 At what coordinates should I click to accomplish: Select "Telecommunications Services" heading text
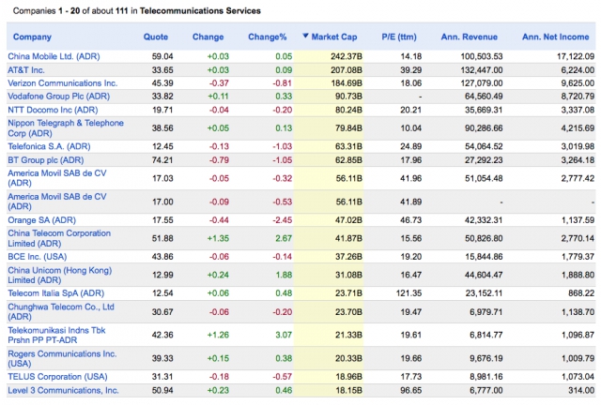(200, 11)
